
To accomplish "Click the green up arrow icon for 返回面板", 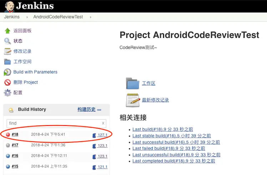I will (x=7, y=31).
